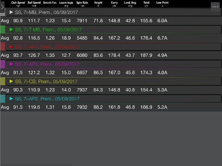Open the more options button in top-right corner
Image resolution: width=222 pixels, height=166 pixels.
215,6
